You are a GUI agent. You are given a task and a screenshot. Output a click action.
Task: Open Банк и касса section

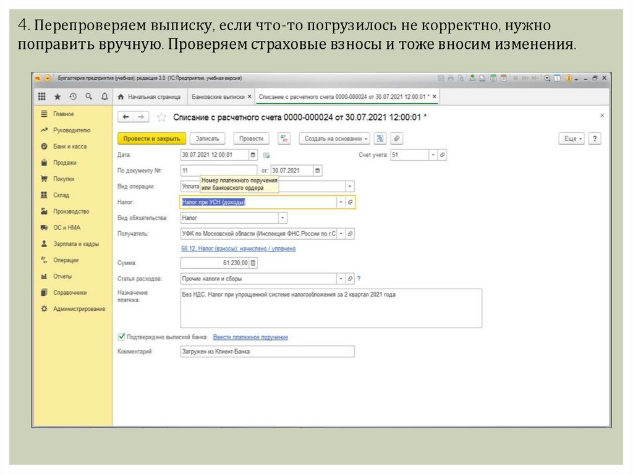(x=70, y=146)
